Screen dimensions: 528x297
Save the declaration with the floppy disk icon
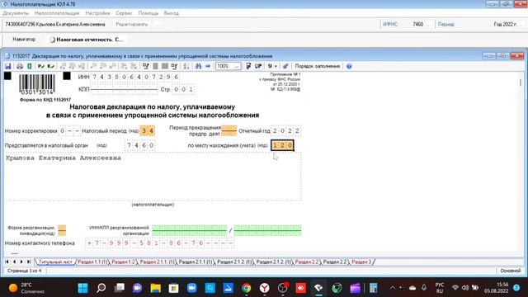7,66
